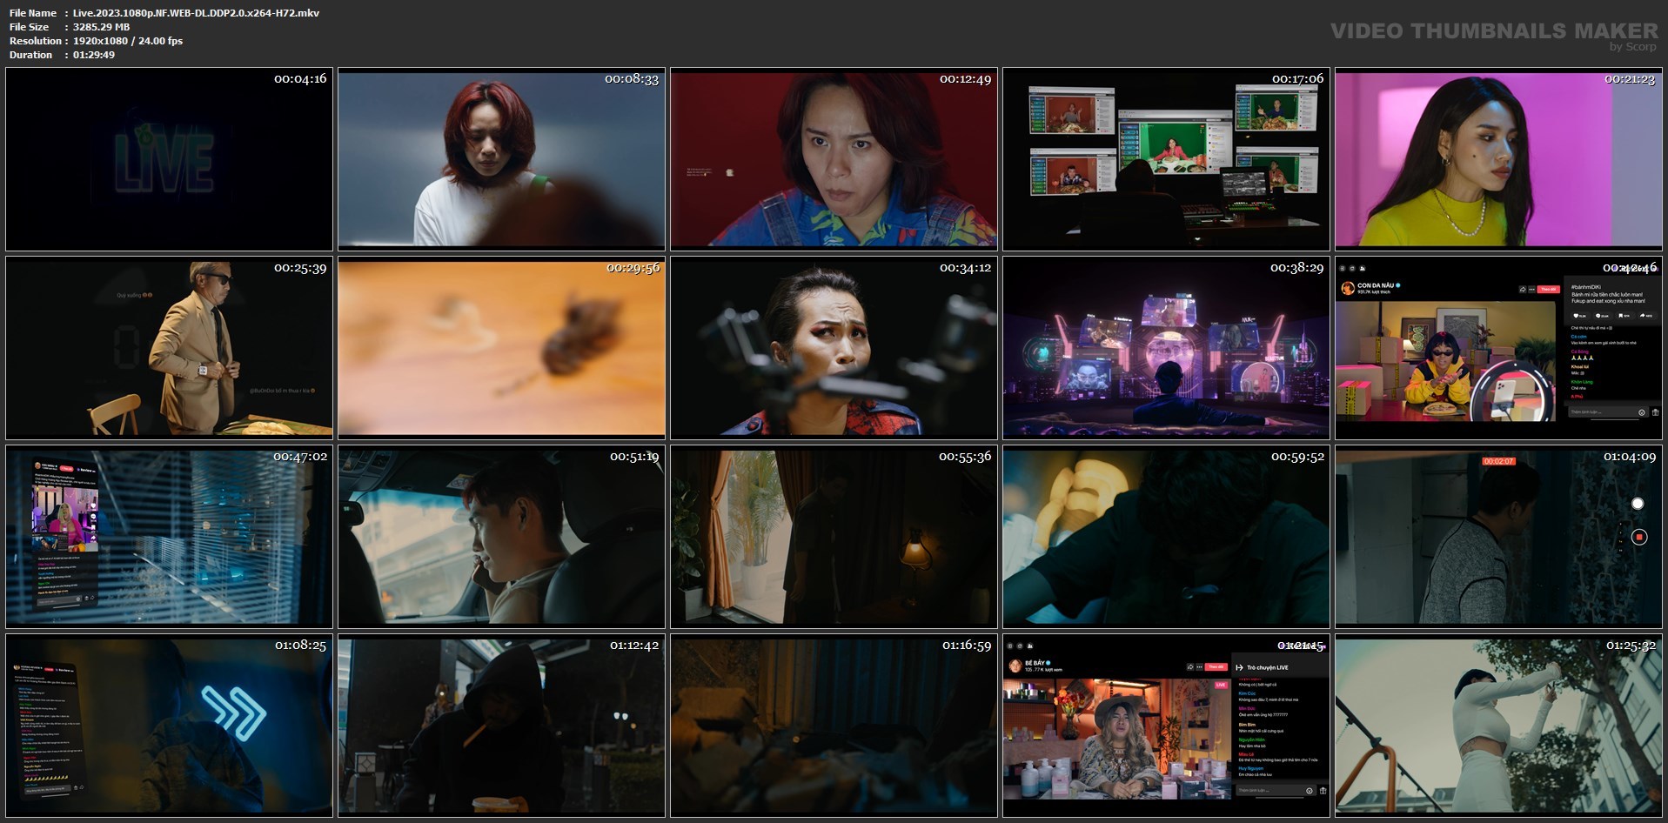Image resolution: width=1668 pixels, height=823 pixels.
Task: Click the file size value 3285.29 MB
Action: coord(101,27)
